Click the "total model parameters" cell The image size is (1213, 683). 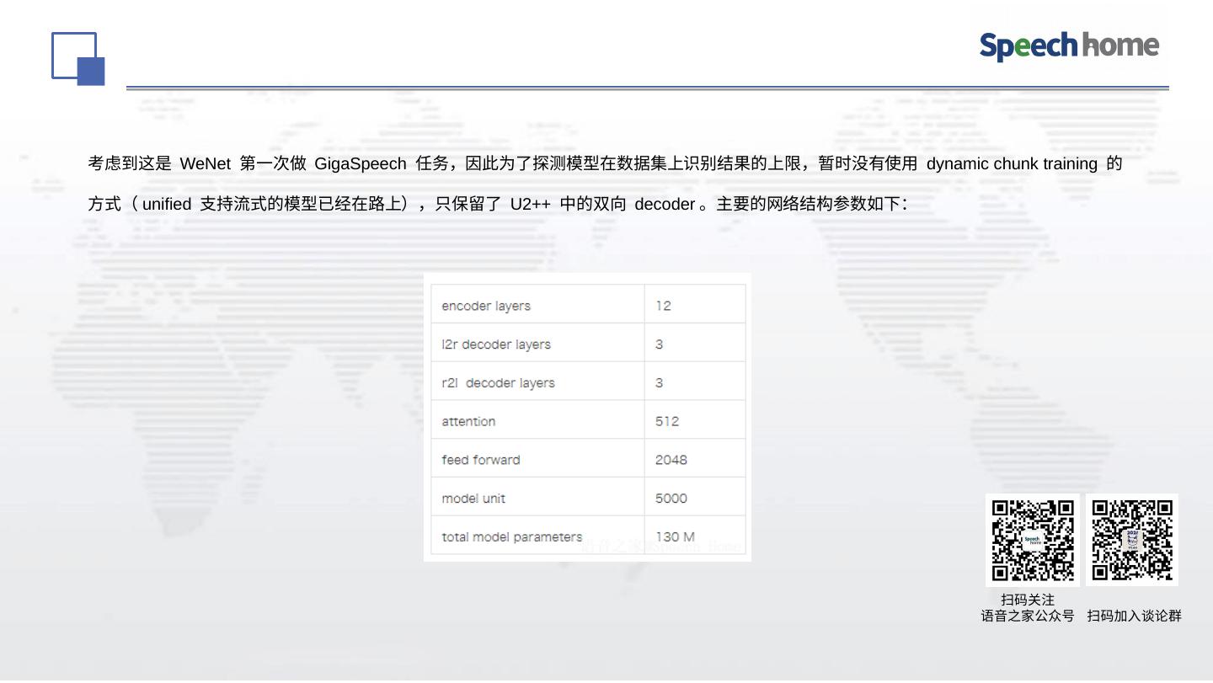tap(537, 536)
